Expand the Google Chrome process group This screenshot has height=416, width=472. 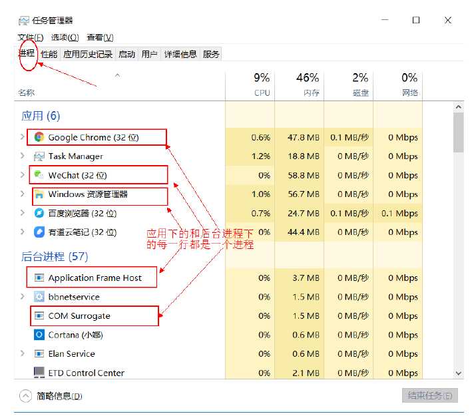(x=22, y=137)
